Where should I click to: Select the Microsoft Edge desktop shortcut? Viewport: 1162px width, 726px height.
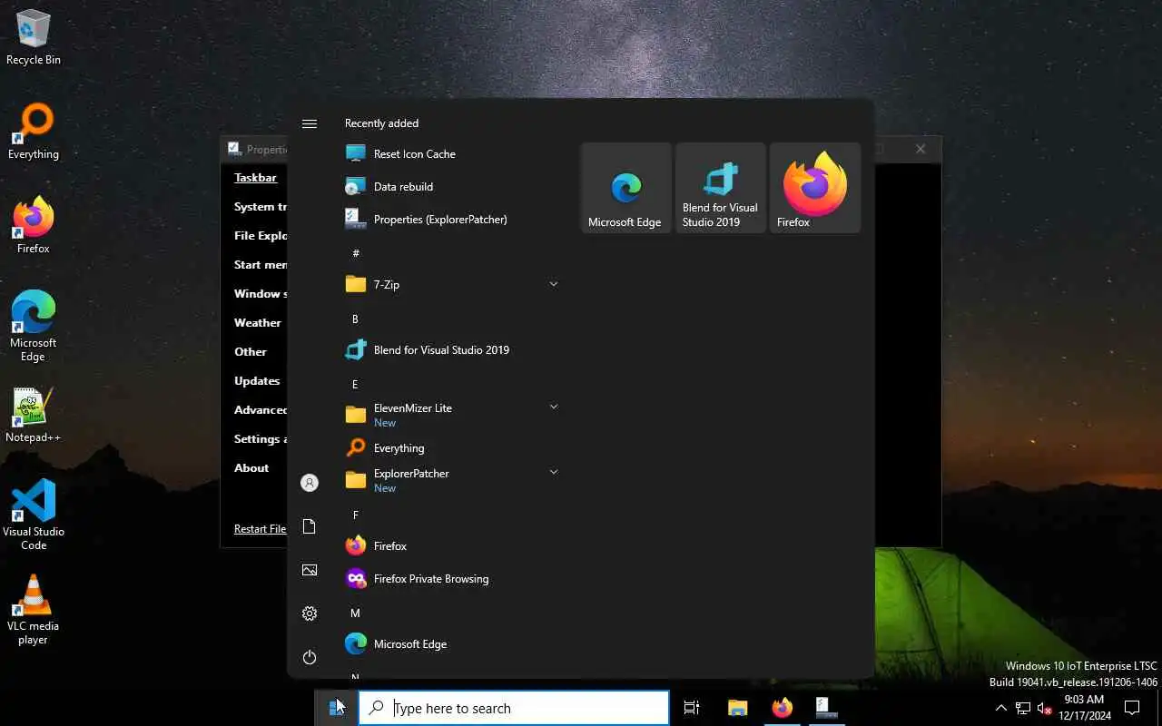click(34, 327)
